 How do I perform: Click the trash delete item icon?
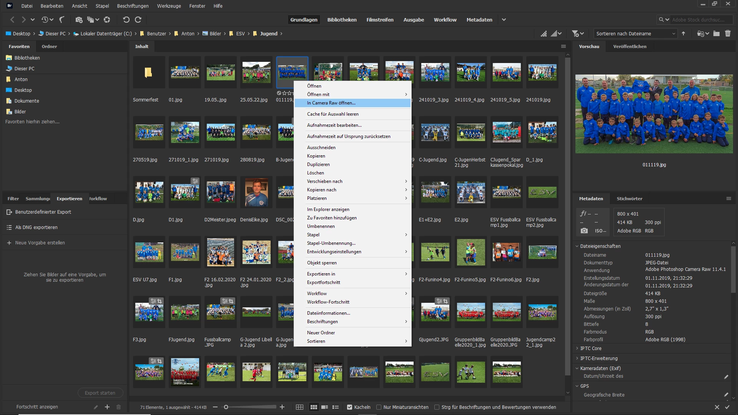[728, 34]
